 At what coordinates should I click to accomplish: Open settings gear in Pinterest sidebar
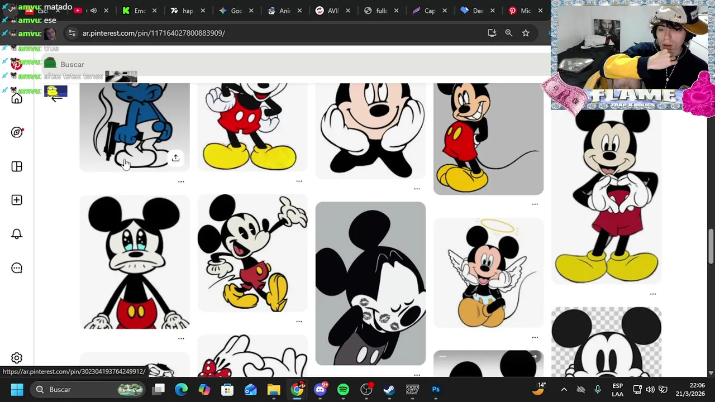17,358
